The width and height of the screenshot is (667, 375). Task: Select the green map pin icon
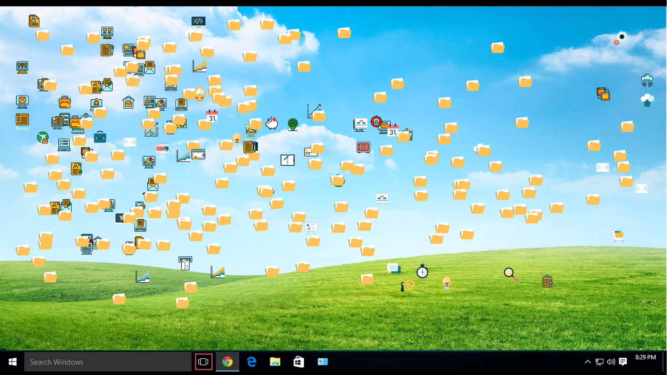pos(293,124)
